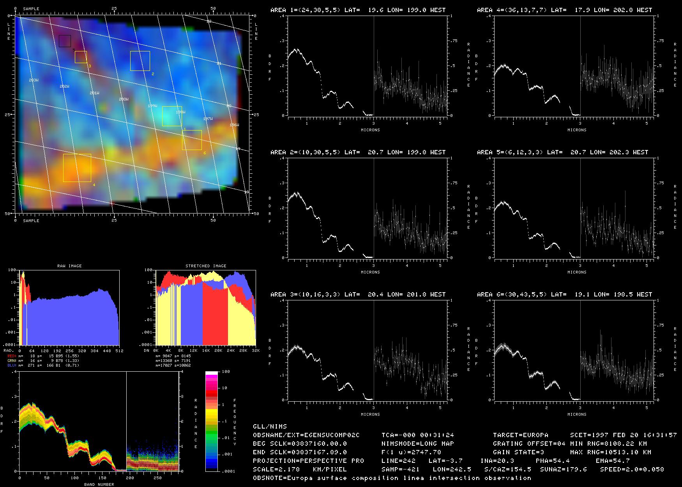Click the OBSNOTE description line

[x=392, y=478]
